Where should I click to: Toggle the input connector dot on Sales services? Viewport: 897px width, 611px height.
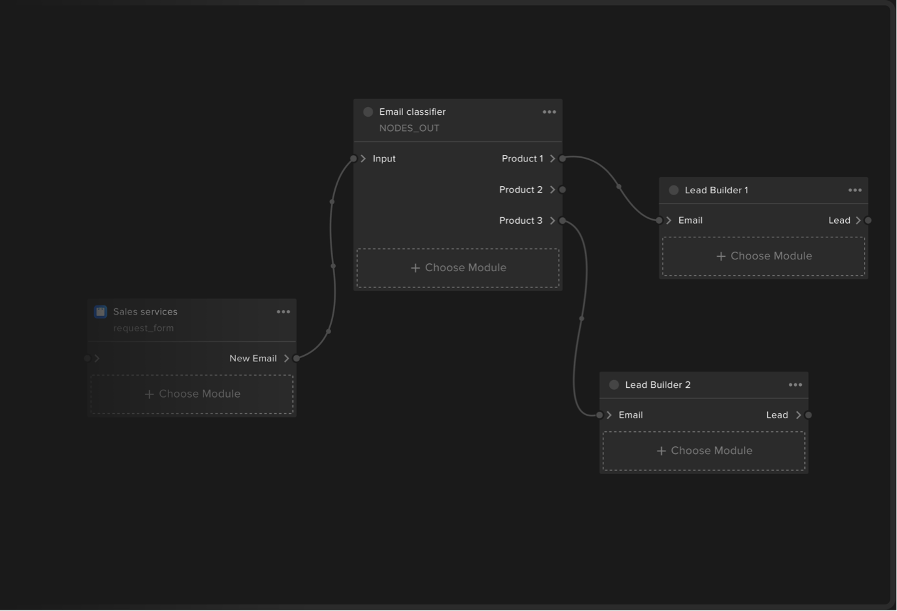point(86,358)
